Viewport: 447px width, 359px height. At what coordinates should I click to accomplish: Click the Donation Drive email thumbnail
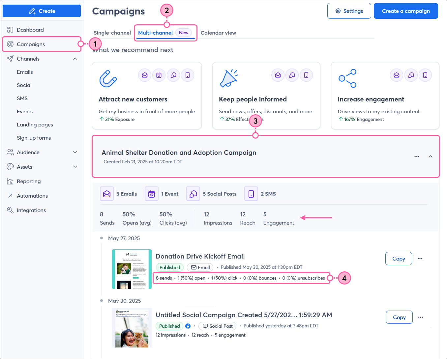[132, 269]
